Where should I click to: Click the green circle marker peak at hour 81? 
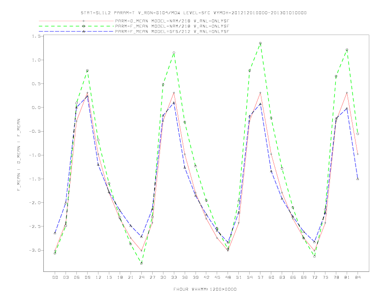click(347, 50)
